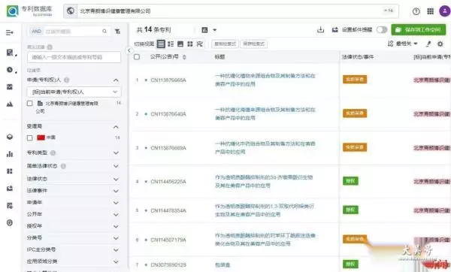451x272 pixels.
Task: Open the bar chart icon in left sidebar
Action: coord(10,154)
